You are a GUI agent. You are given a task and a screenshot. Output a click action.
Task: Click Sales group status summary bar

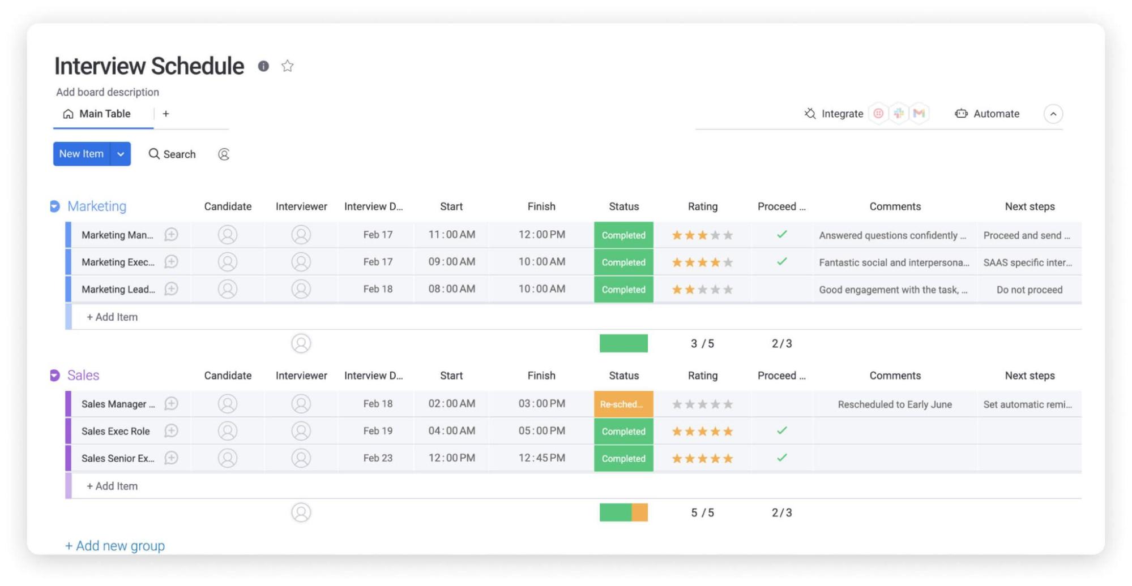point(623,512)
